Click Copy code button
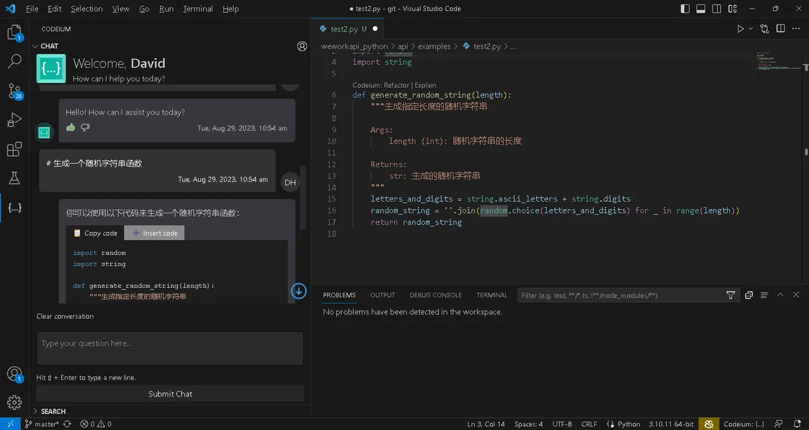The width and height of the screenshot is (809, 430). (x=95, y=233)
